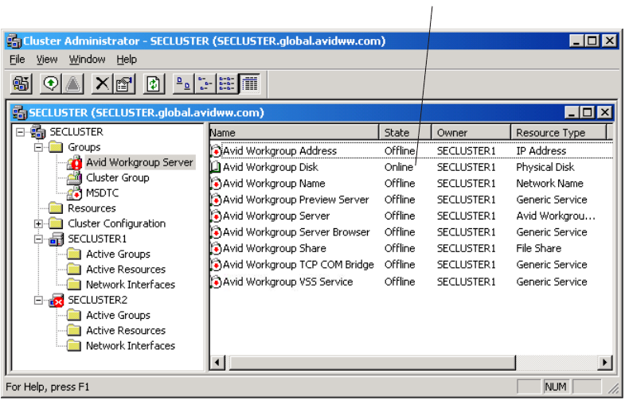
Task: Click the Open Connection toolbar icon
Action: pyautogui.click(x=21, y=84)
